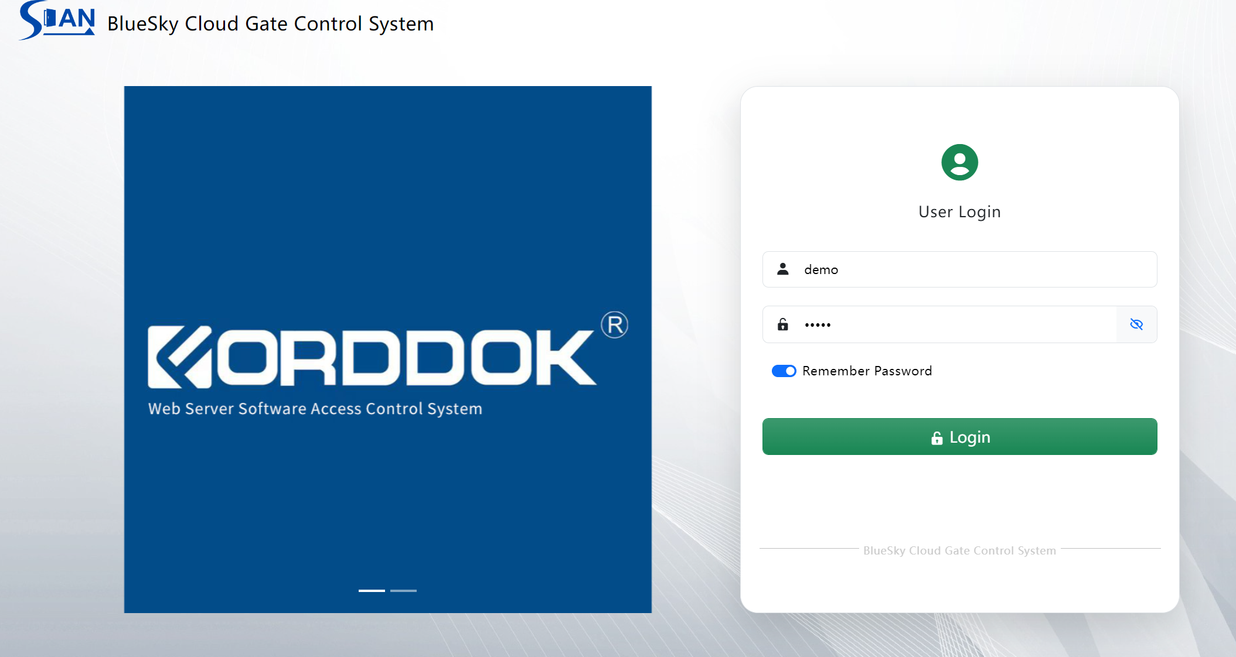This screenshot has height=657, width=1236.
Task: Click the footer BlueSky Cloud Gate Control System text
Action: click(x=959, y=551)
